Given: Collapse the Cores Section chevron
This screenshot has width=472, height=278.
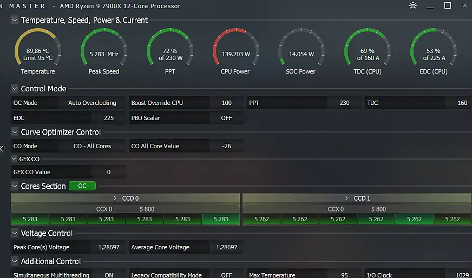Looking at the screenshot, I should [x=15, y=186].
